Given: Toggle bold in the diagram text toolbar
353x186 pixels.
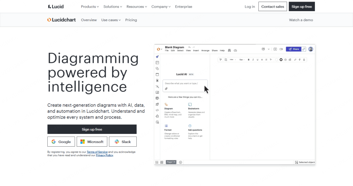Looking at the screenshot, I should (x=248, y=60).
